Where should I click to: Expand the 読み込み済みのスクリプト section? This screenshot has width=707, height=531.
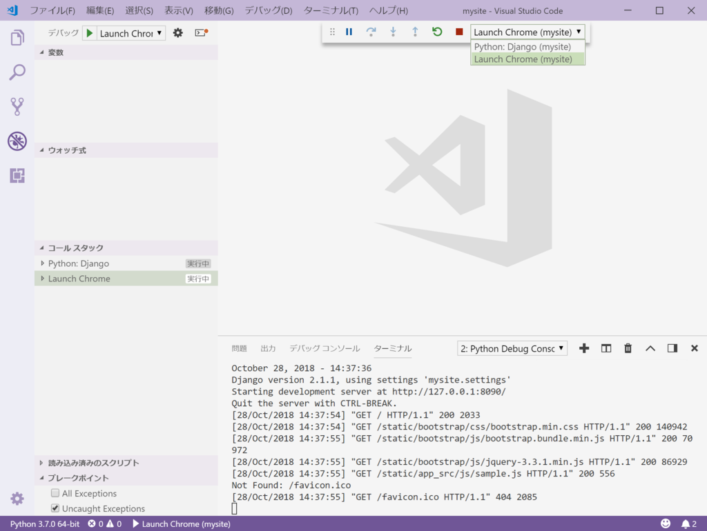(x=126, y=463)
